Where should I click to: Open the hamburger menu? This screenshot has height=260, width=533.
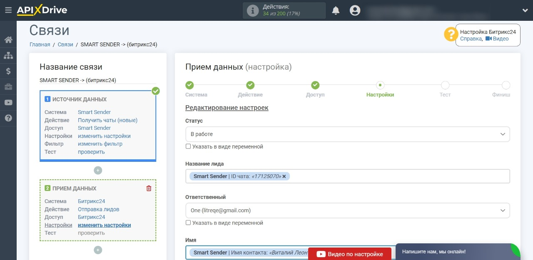[8, 10]
